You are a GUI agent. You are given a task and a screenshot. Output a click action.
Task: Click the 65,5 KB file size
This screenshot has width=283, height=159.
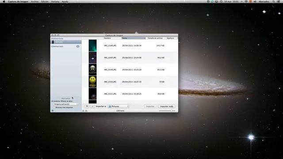[x=161, y=70]
